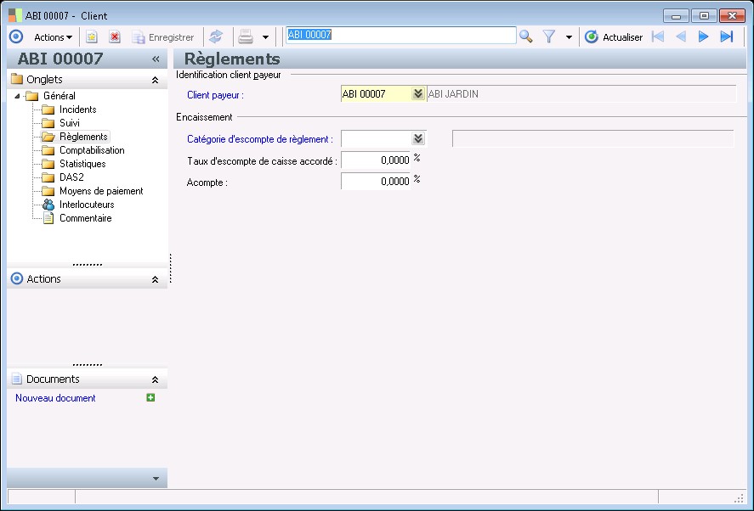Click the Actions panel circle icon
This screenshot has width=754, height=511.
pos(17,278)
